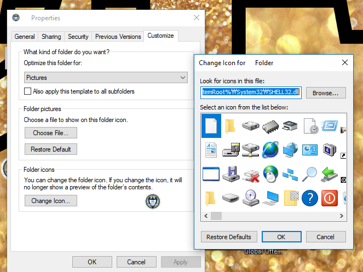Select the blank document icon
Viewport: 363px width, 272px height.
[x=211, y=126]
